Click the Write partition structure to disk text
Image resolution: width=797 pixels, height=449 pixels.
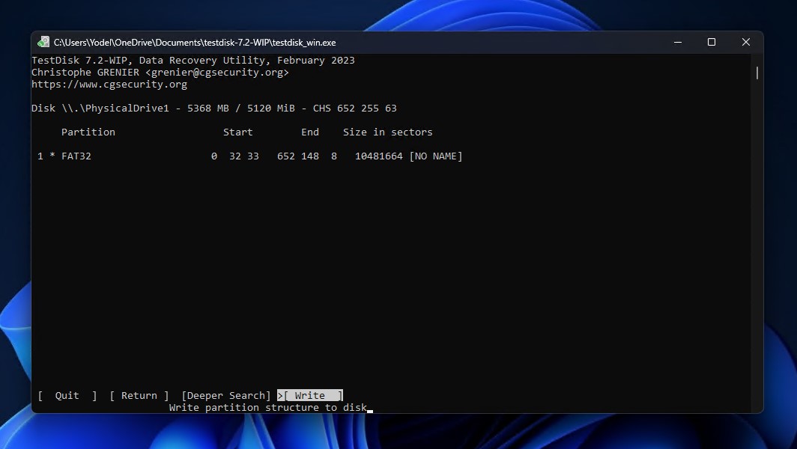[267, 407]
